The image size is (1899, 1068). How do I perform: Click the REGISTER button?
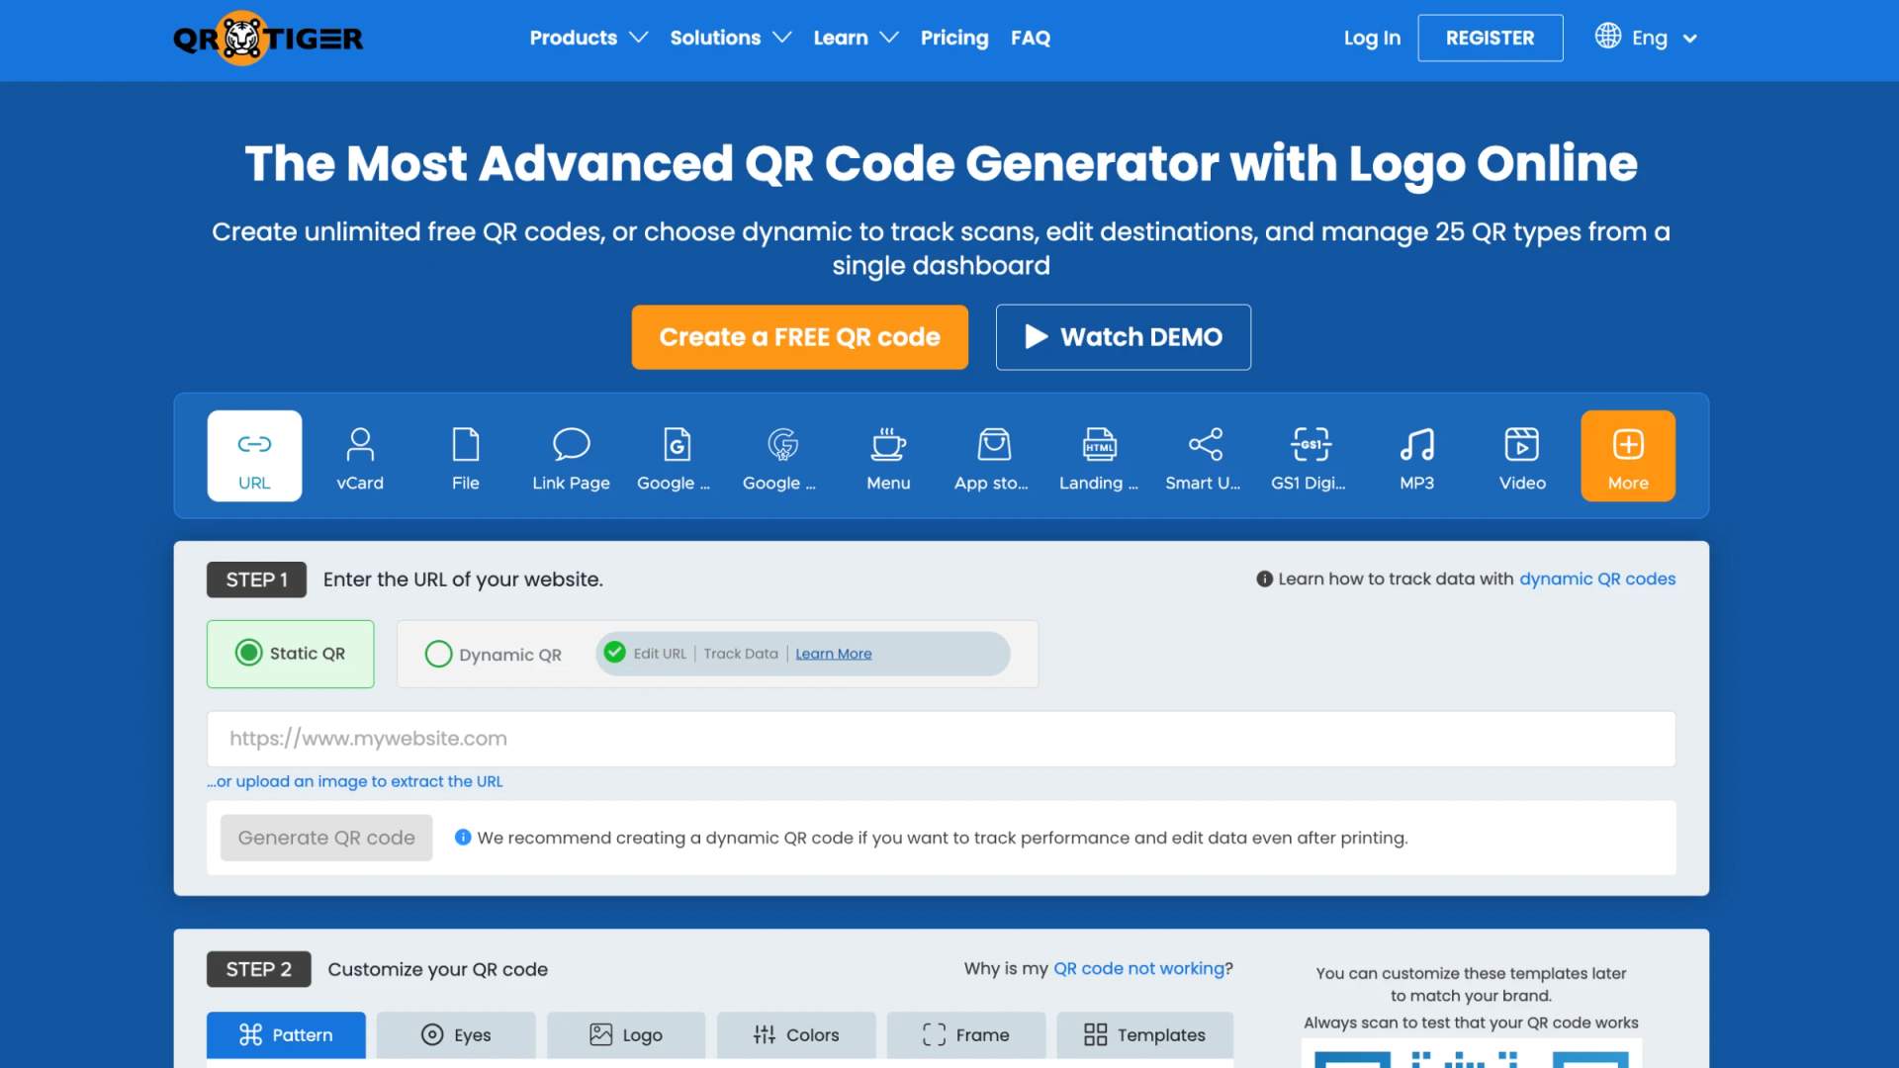click(x=1490, y=38)
